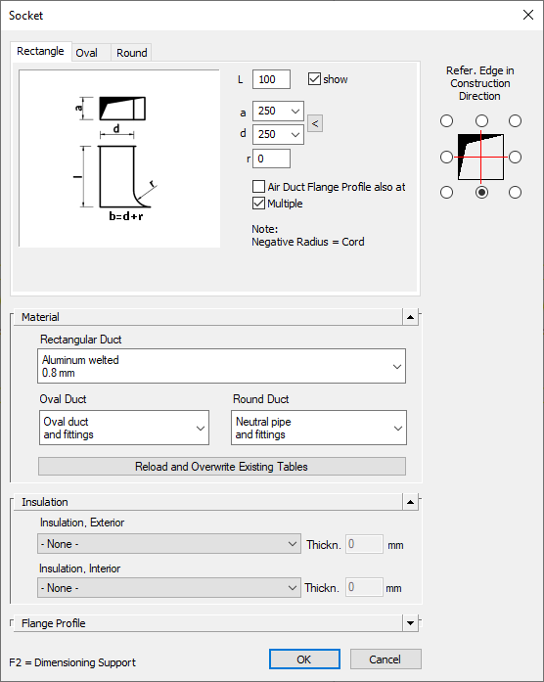This screenshot has height=682, width=544.
Task: Close the Socket dialog
Action: (x=528, y=16)
